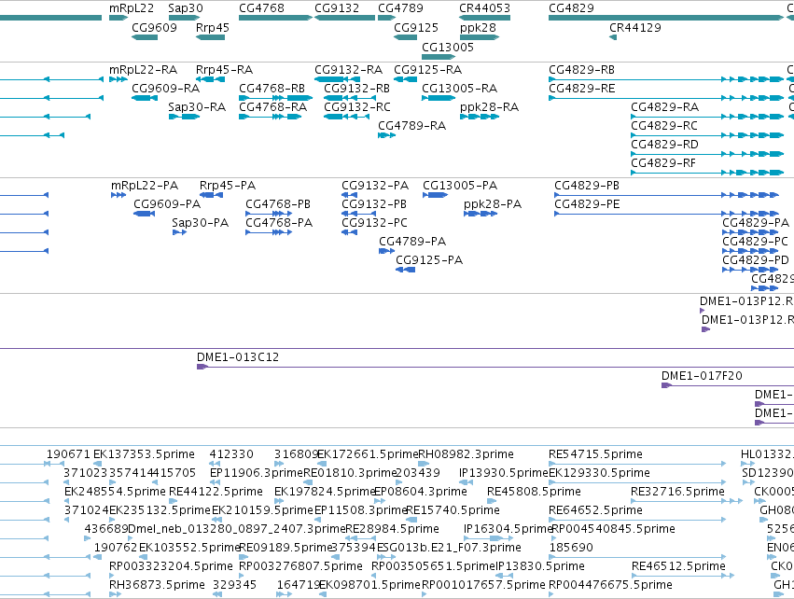
Task: Click the RH08982.3prime EST label
Action: pos(466,454)
